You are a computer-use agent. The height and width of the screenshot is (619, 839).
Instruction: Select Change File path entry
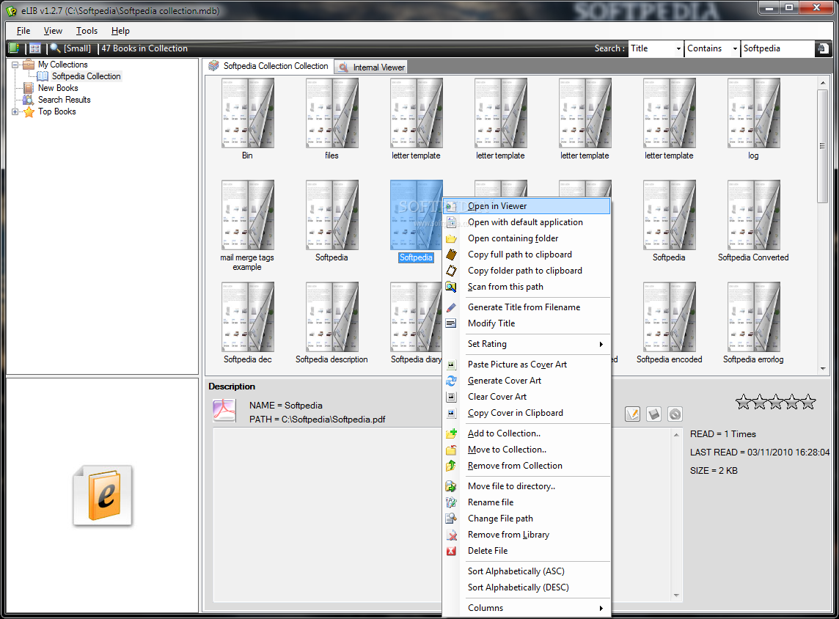pos(527,519)
